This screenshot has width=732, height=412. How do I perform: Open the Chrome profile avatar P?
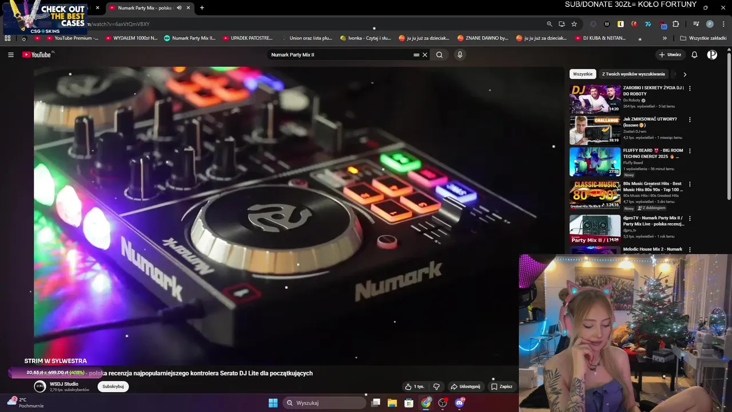tap(710, 24)
